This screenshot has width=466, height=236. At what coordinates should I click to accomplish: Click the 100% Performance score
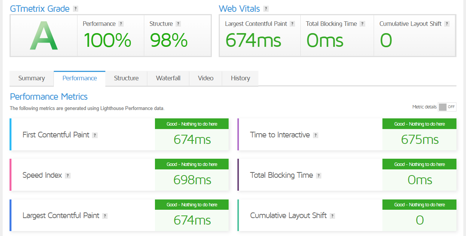(108, 40)
